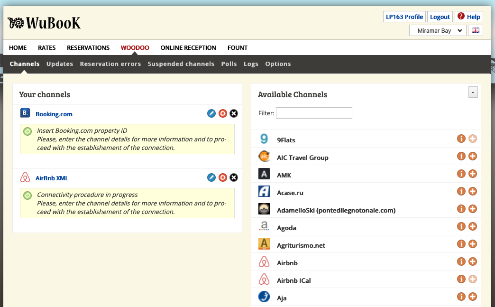Switch to the Polls tab
The height and width of the screenshot is (307, 495).
point(229,64)
